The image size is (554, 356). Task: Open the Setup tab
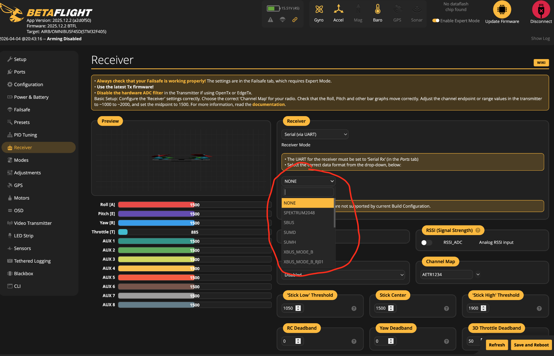tap(39, 59)
